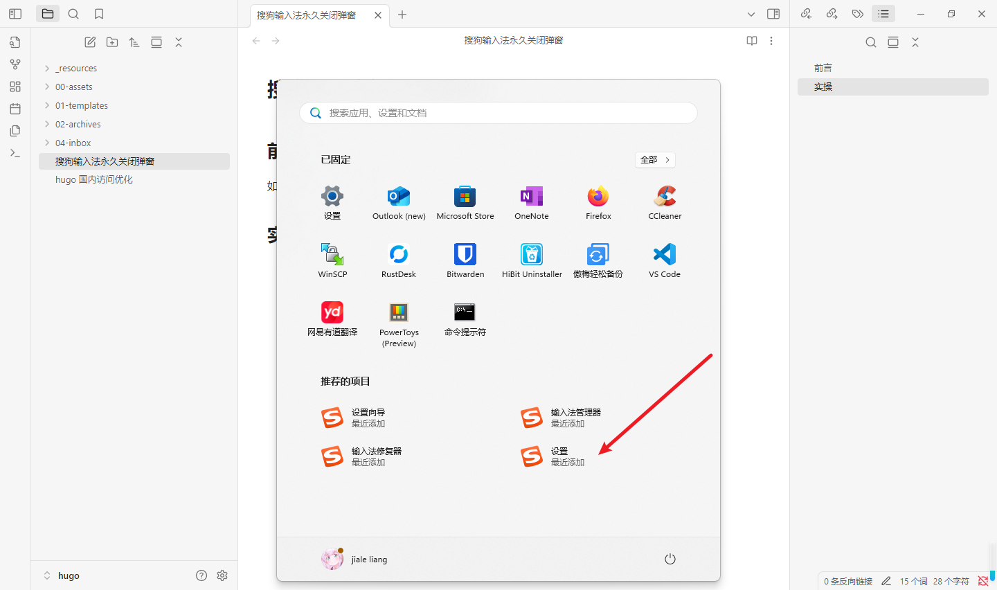
Task: Open today's daily note from ribbon
Action: (15, 109)
